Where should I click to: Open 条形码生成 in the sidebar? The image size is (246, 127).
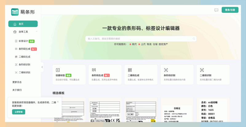[x=25, y=49]
